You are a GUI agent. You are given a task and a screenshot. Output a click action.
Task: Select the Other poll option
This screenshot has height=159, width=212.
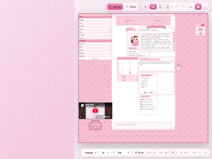[x=143, y=87]
